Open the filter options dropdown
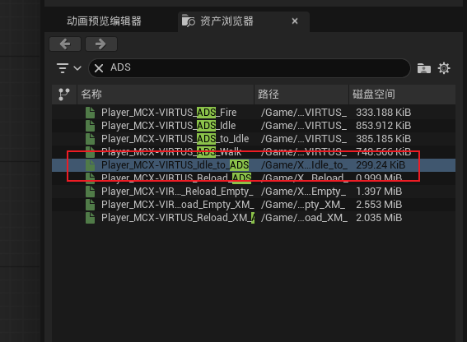This screenshot has width=467, height=342. pos(69,68)
